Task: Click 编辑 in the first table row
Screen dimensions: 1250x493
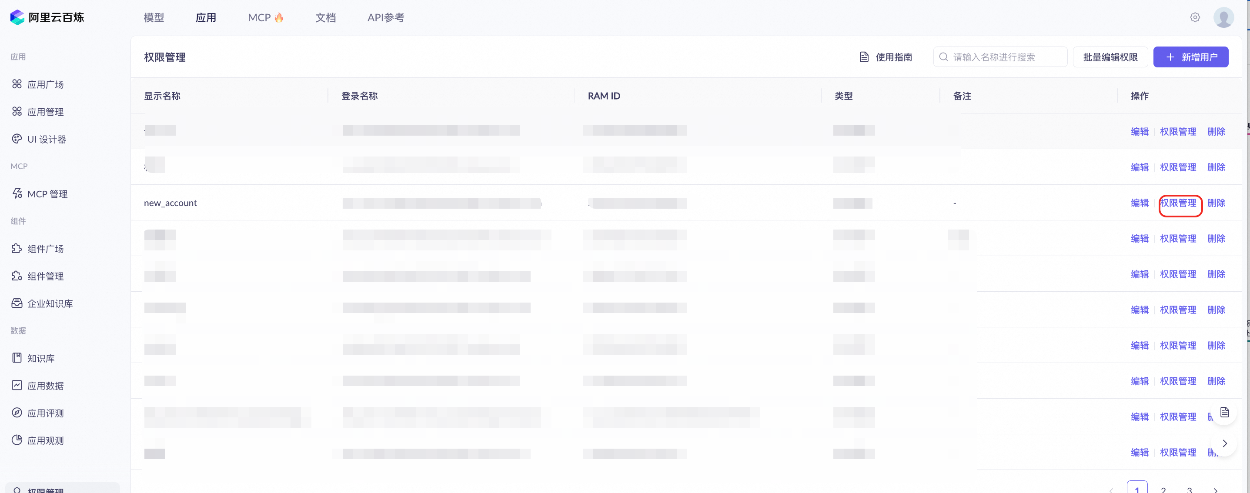Action: click(1140, 131)
